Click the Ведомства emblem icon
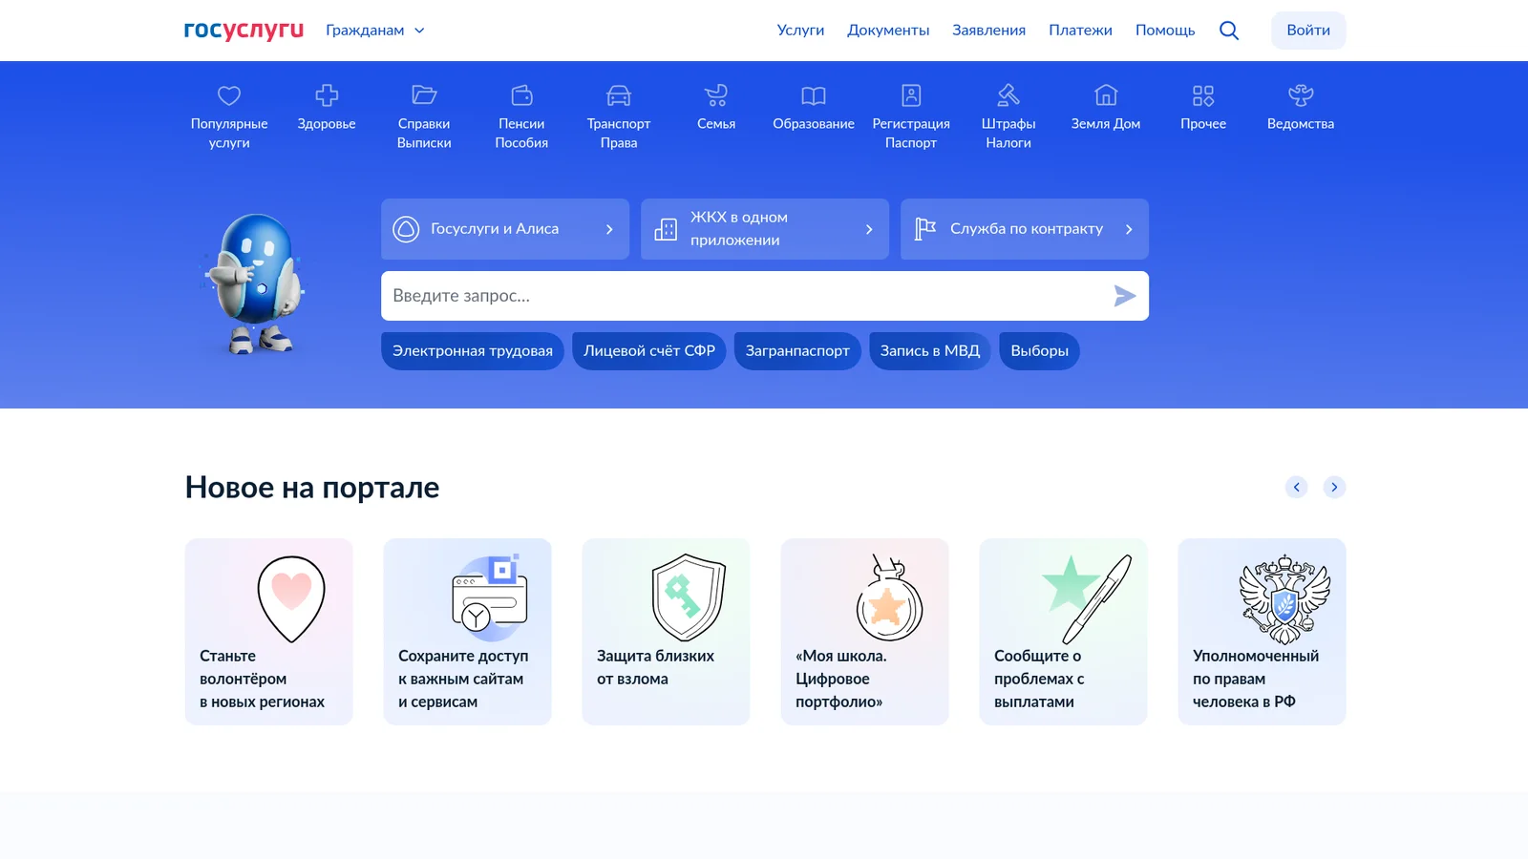Viewport: 1528px width, 859px height. [x=1301, y=95]
